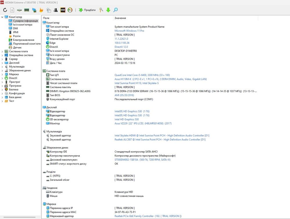Expand the DirectX tree node
The height and width of the screenshot is (219, 290).
click(x=2, y=78)
